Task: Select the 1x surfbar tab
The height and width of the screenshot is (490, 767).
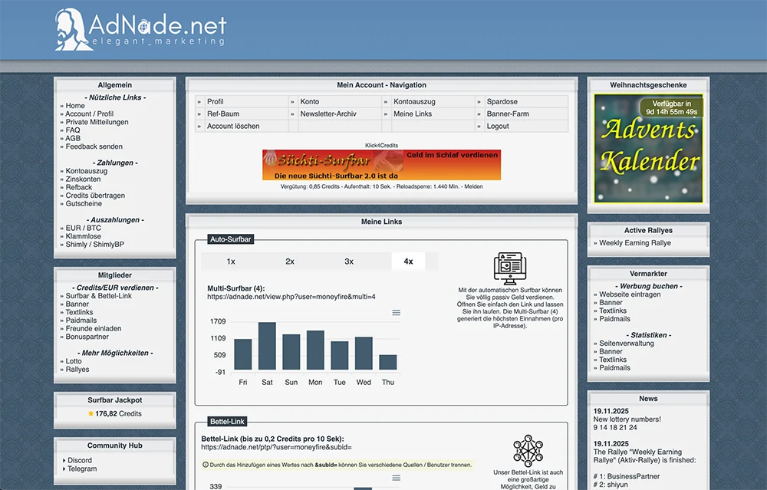Action: tap(231, 261)
